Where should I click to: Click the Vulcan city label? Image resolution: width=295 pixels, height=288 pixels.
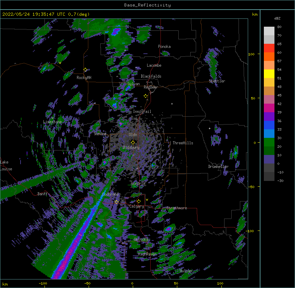point(186,271)
